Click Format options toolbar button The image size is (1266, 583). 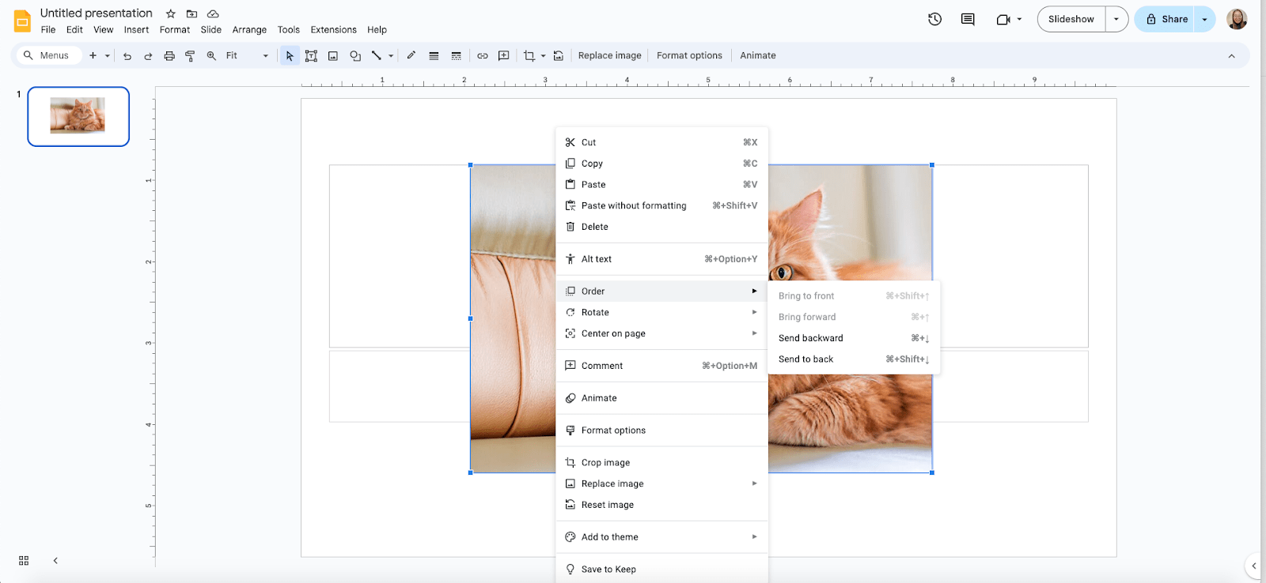click(689, 56)
